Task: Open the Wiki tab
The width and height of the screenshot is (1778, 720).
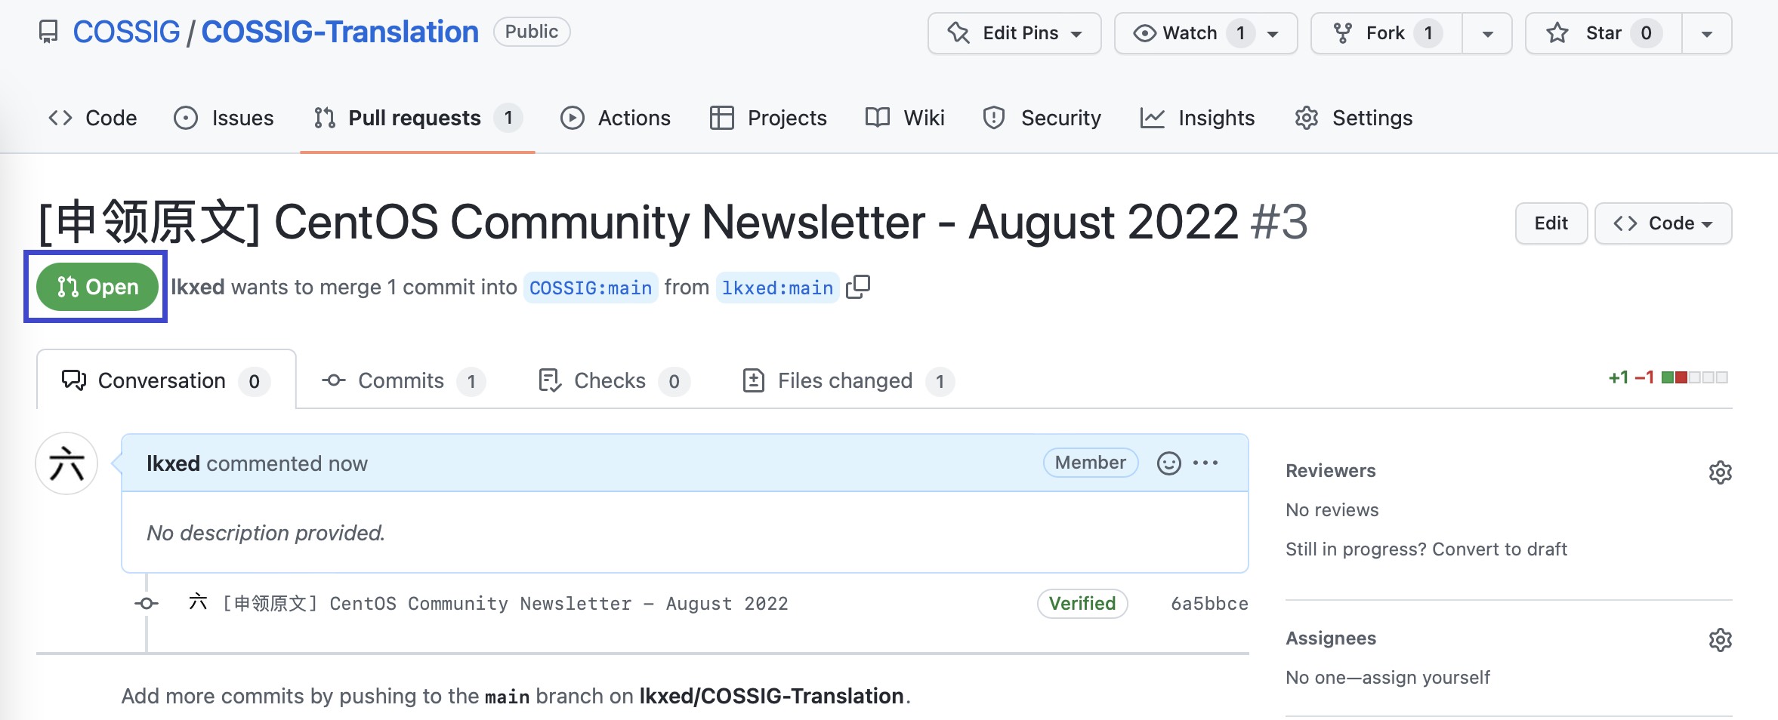Action: point(905,118)
